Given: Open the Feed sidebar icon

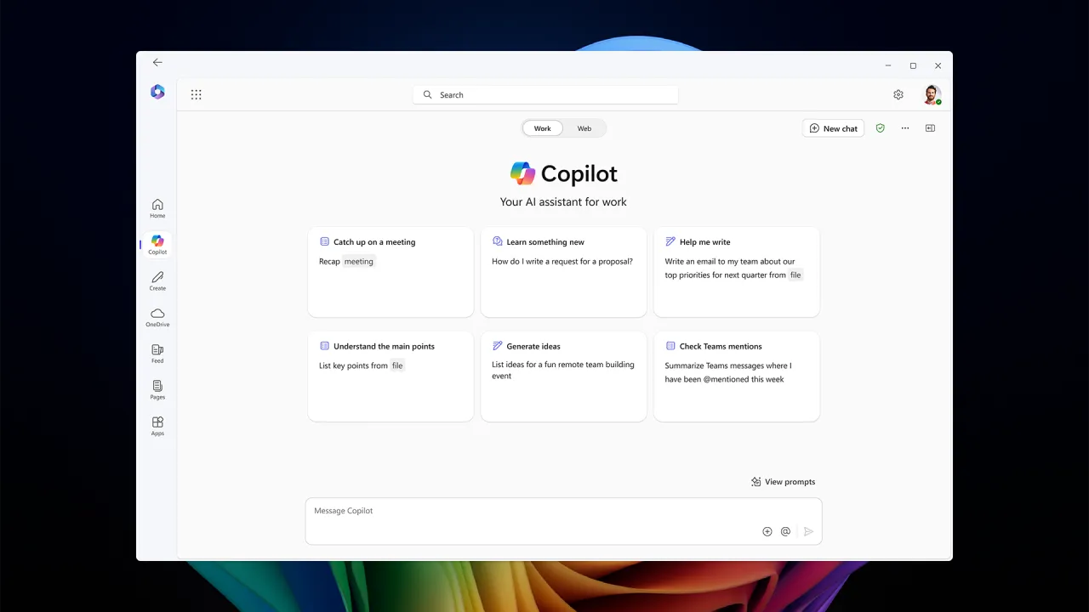Looking at the screenshot, I should [157, 354].
